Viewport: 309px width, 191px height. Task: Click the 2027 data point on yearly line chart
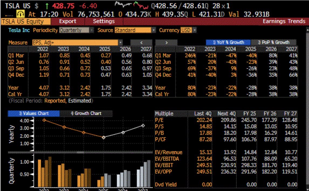pos(143,126)
